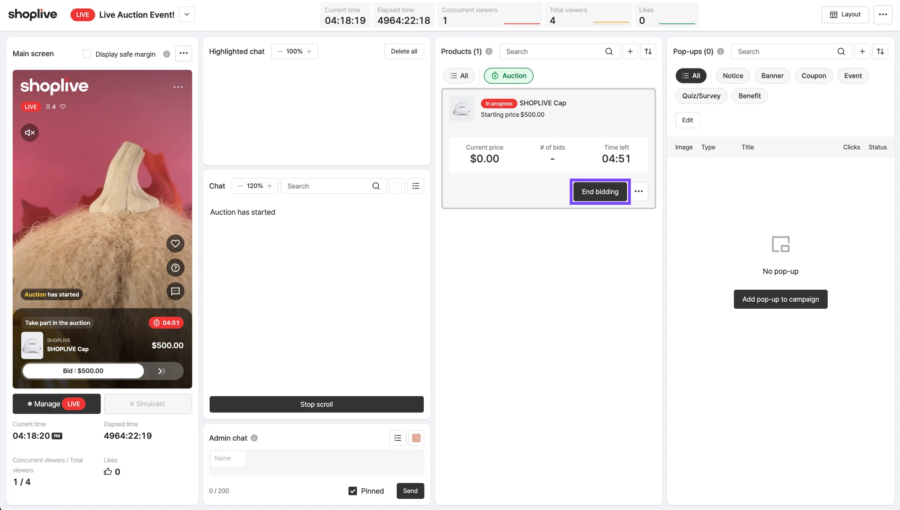Screen dimensions: 900x510
Task: Click SHOPLIVE Cap thumbnail in Products
Action: click(x=462, y=109)
